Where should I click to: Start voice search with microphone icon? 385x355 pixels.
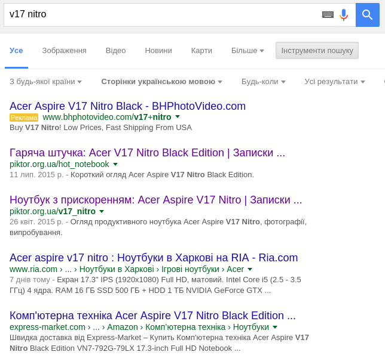coord(344,15)
